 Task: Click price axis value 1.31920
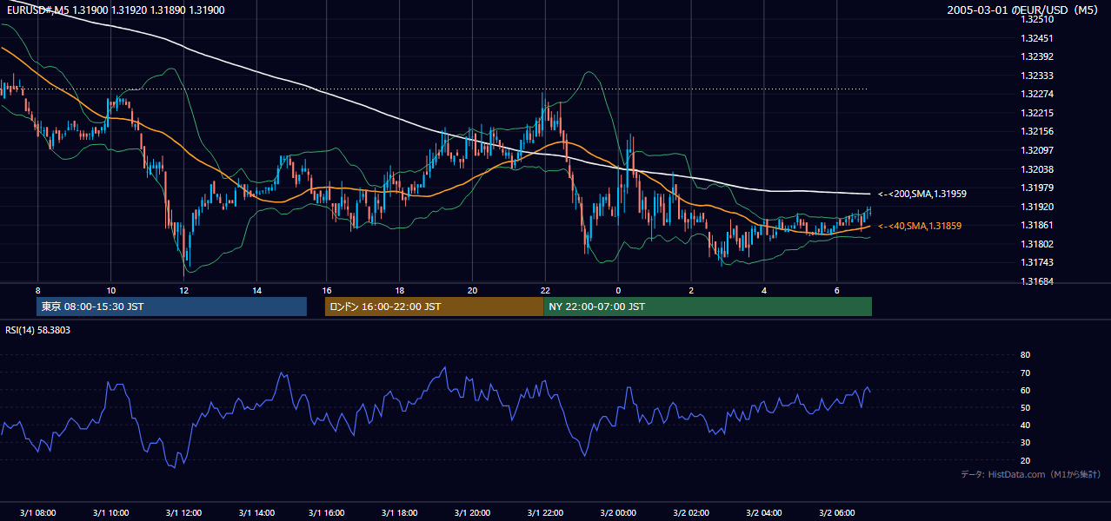point(1036,207)
